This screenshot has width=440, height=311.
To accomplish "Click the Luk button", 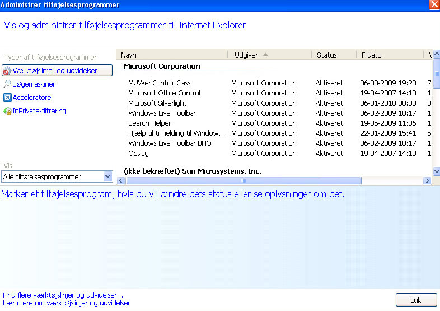I will pos(416,300).
